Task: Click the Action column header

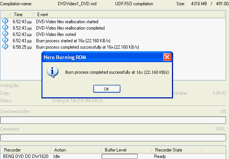Action: (60, 150)
